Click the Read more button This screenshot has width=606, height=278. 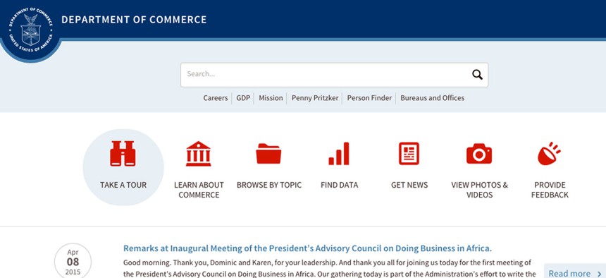(x=575, y=273)
